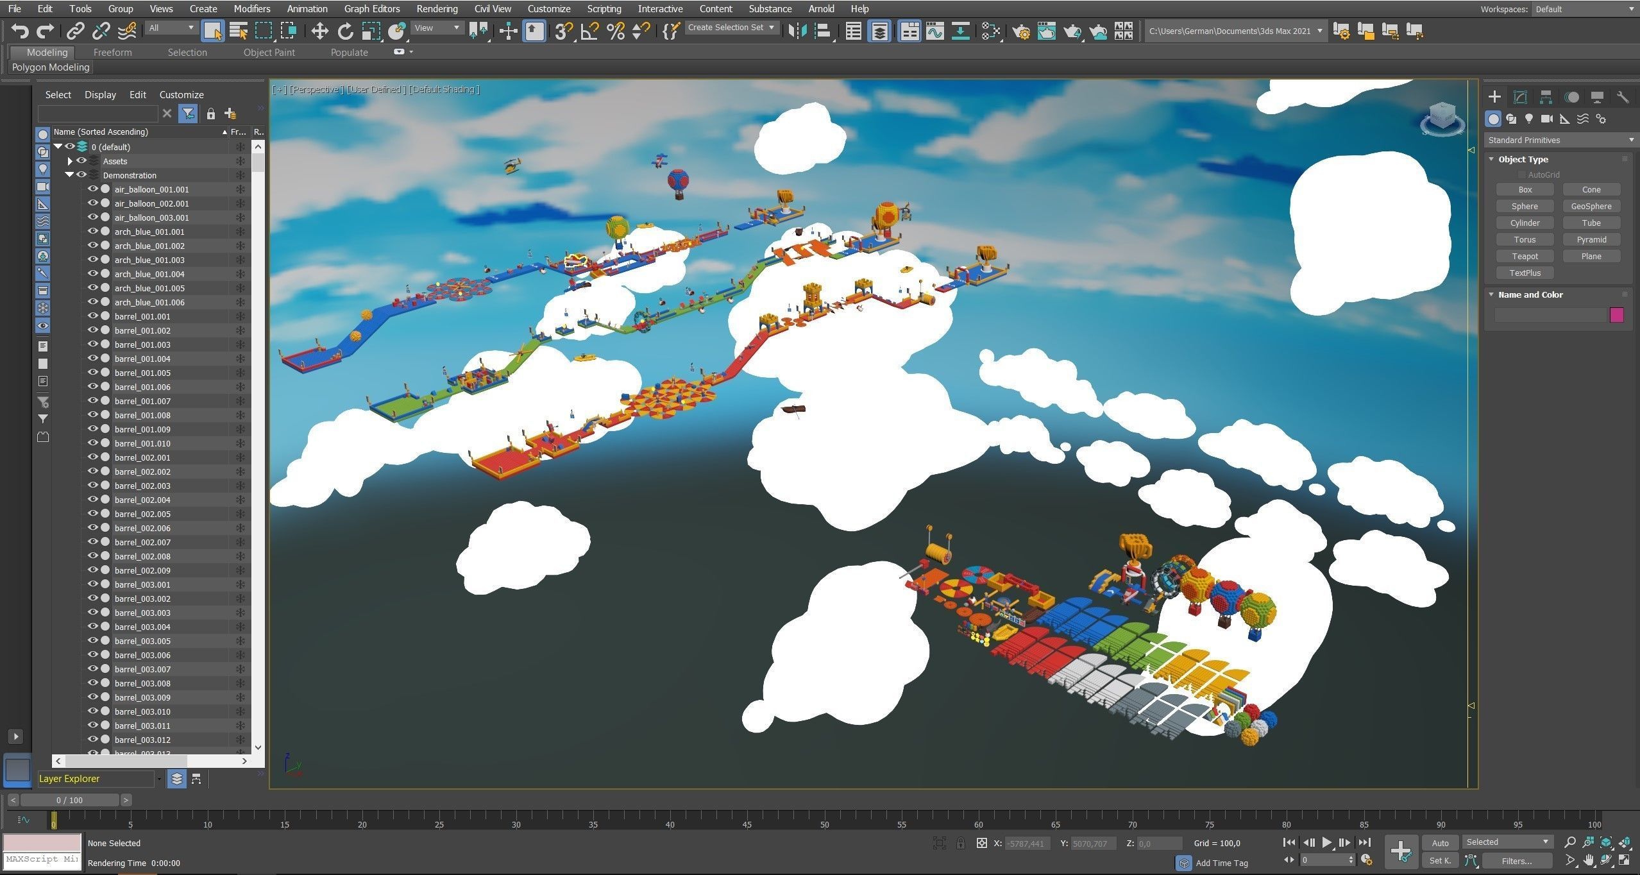
Task: Switch to the Freeform ribbon tab
Action: tap(112, 53)
